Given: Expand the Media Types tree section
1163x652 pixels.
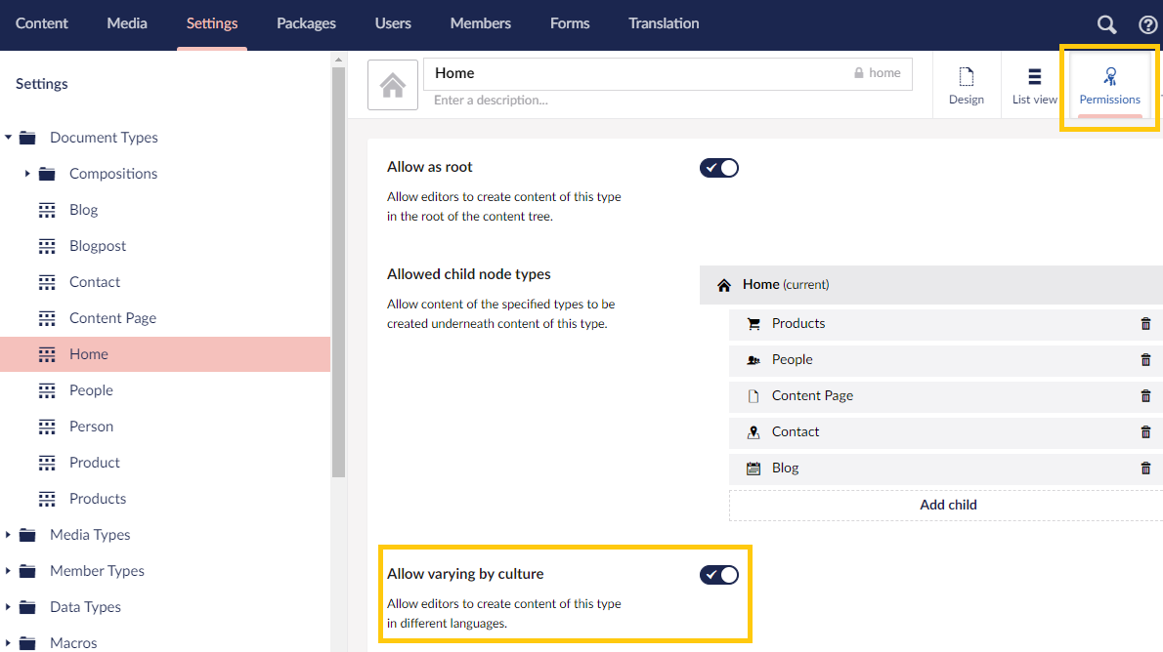Looking at the screenshot, I should click(x=10, y=534).
